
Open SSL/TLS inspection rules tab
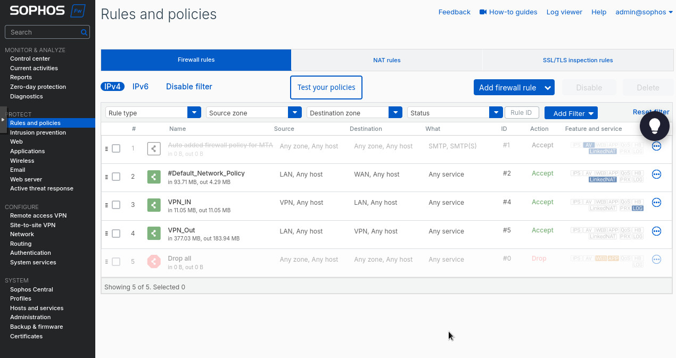(578, 60)
